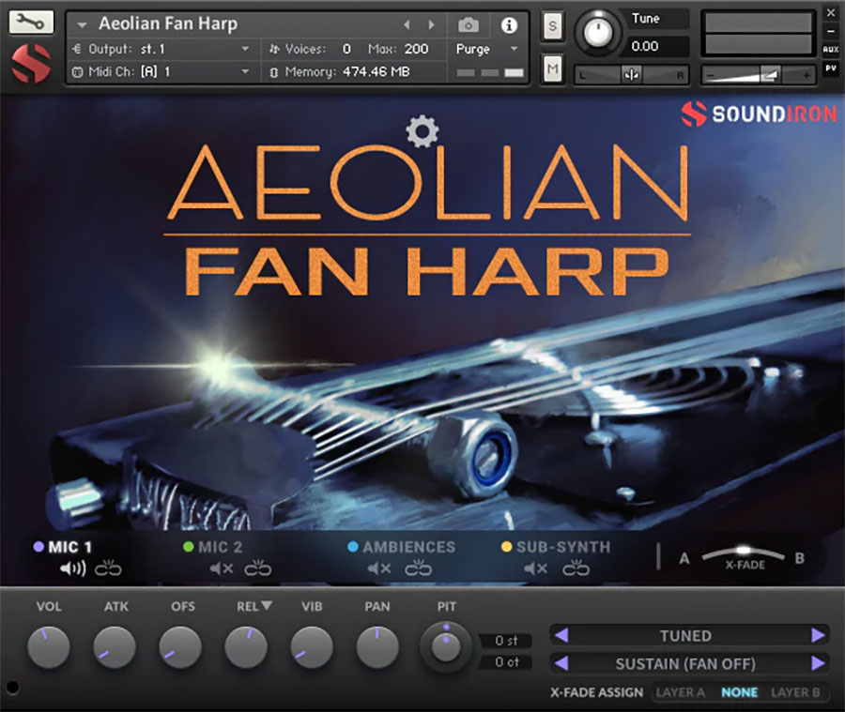Click the stereo pan slider in header
This screenshot has width=845, height=712.
pyautogui.click(x=631, y=75)
